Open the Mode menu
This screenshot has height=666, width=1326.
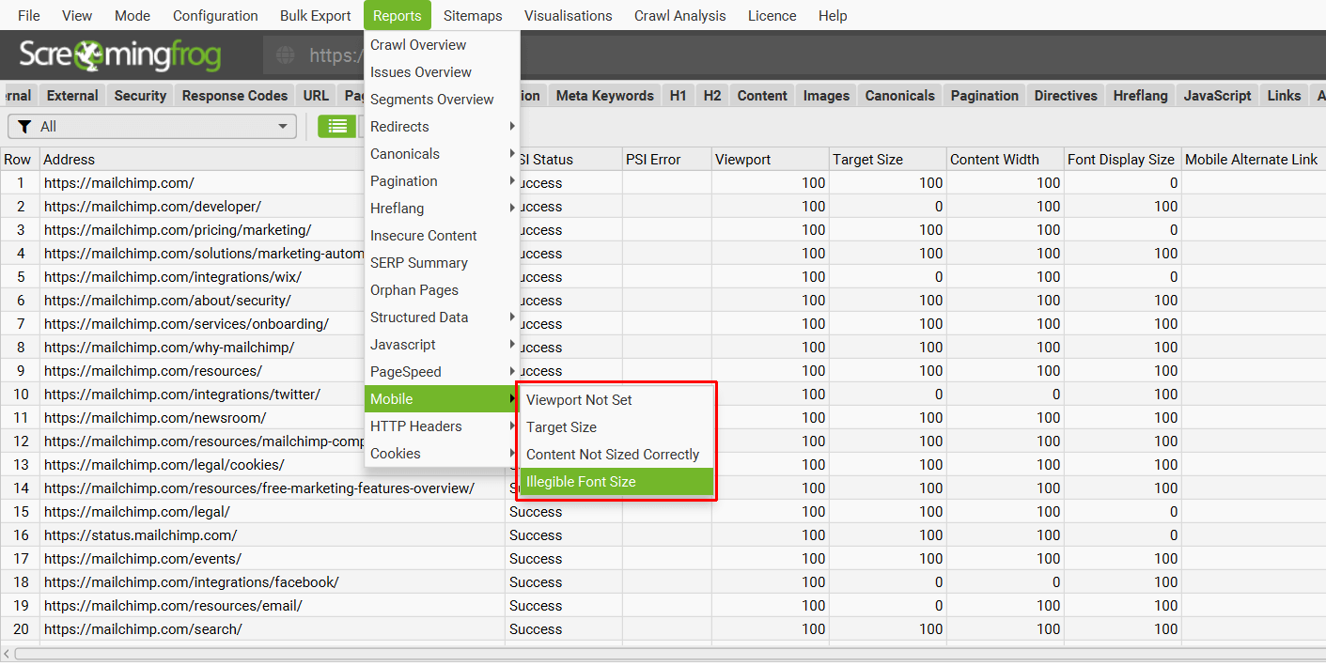click(133, 15)
